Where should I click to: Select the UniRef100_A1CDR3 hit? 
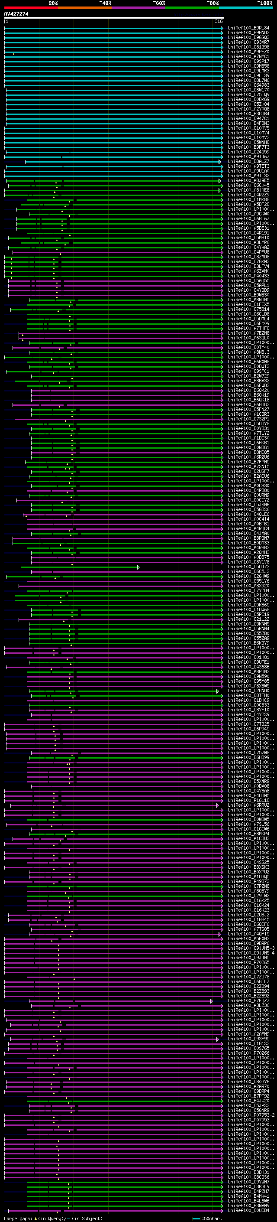tap(248, 414)
